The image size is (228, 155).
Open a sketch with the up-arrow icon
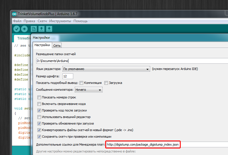[41, 29]
